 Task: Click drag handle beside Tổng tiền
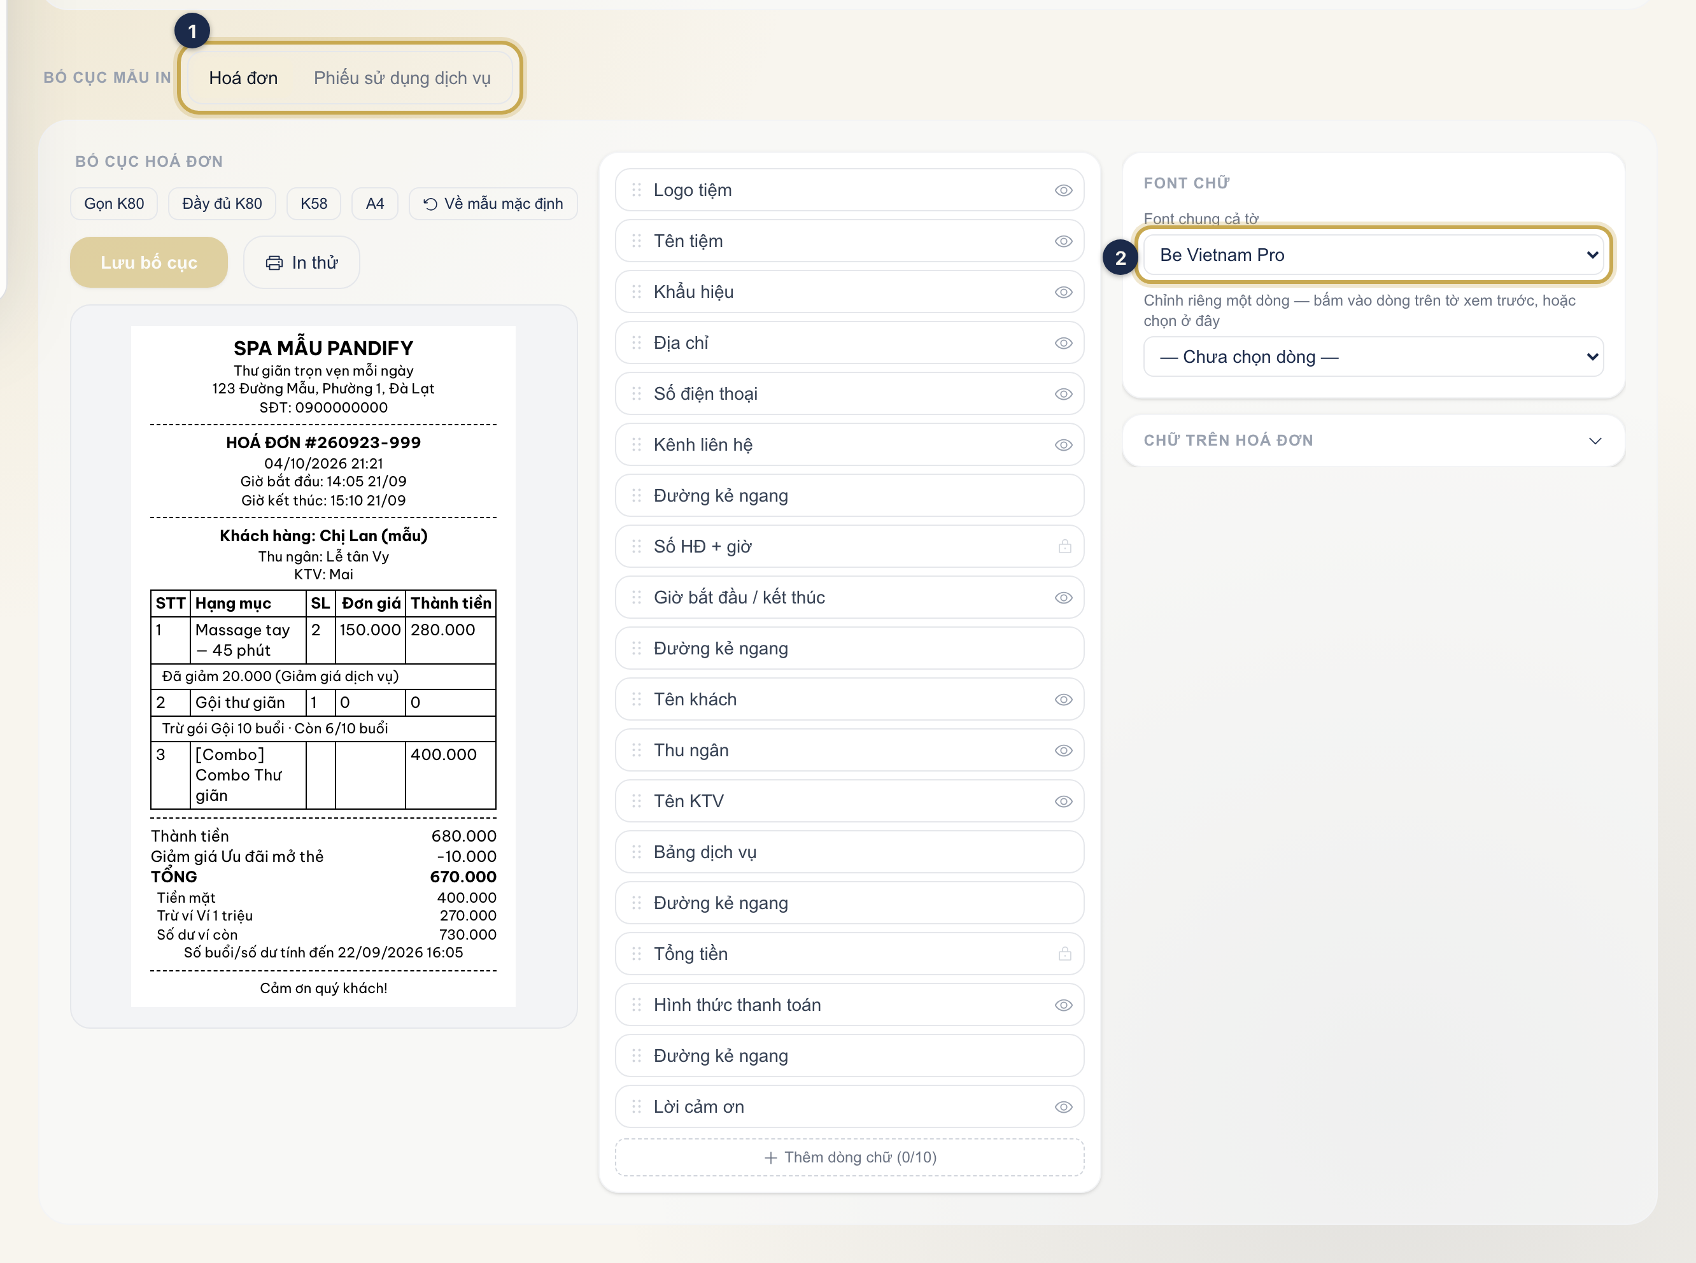pos(636,954)
